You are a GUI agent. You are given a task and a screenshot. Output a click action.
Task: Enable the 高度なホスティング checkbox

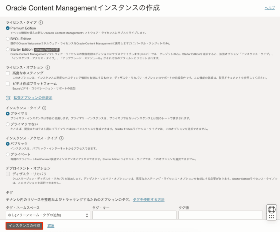pos(8,73)
